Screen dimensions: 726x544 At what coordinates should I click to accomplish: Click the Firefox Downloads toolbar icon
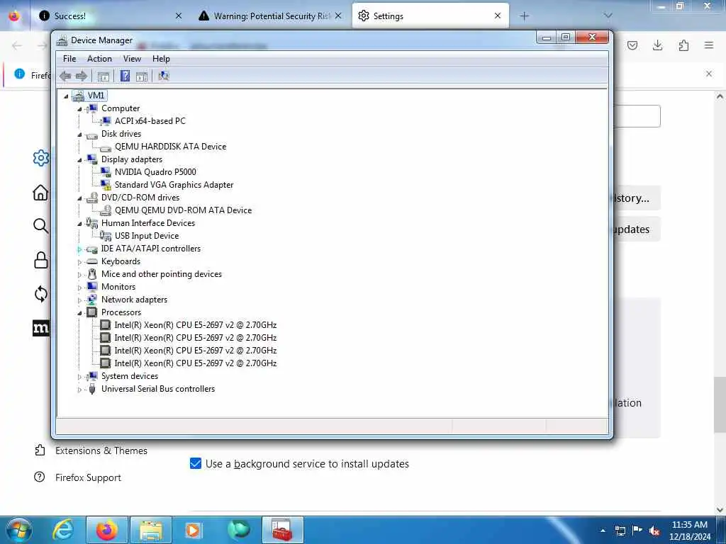pyautogui.click(x=657, y=45)
